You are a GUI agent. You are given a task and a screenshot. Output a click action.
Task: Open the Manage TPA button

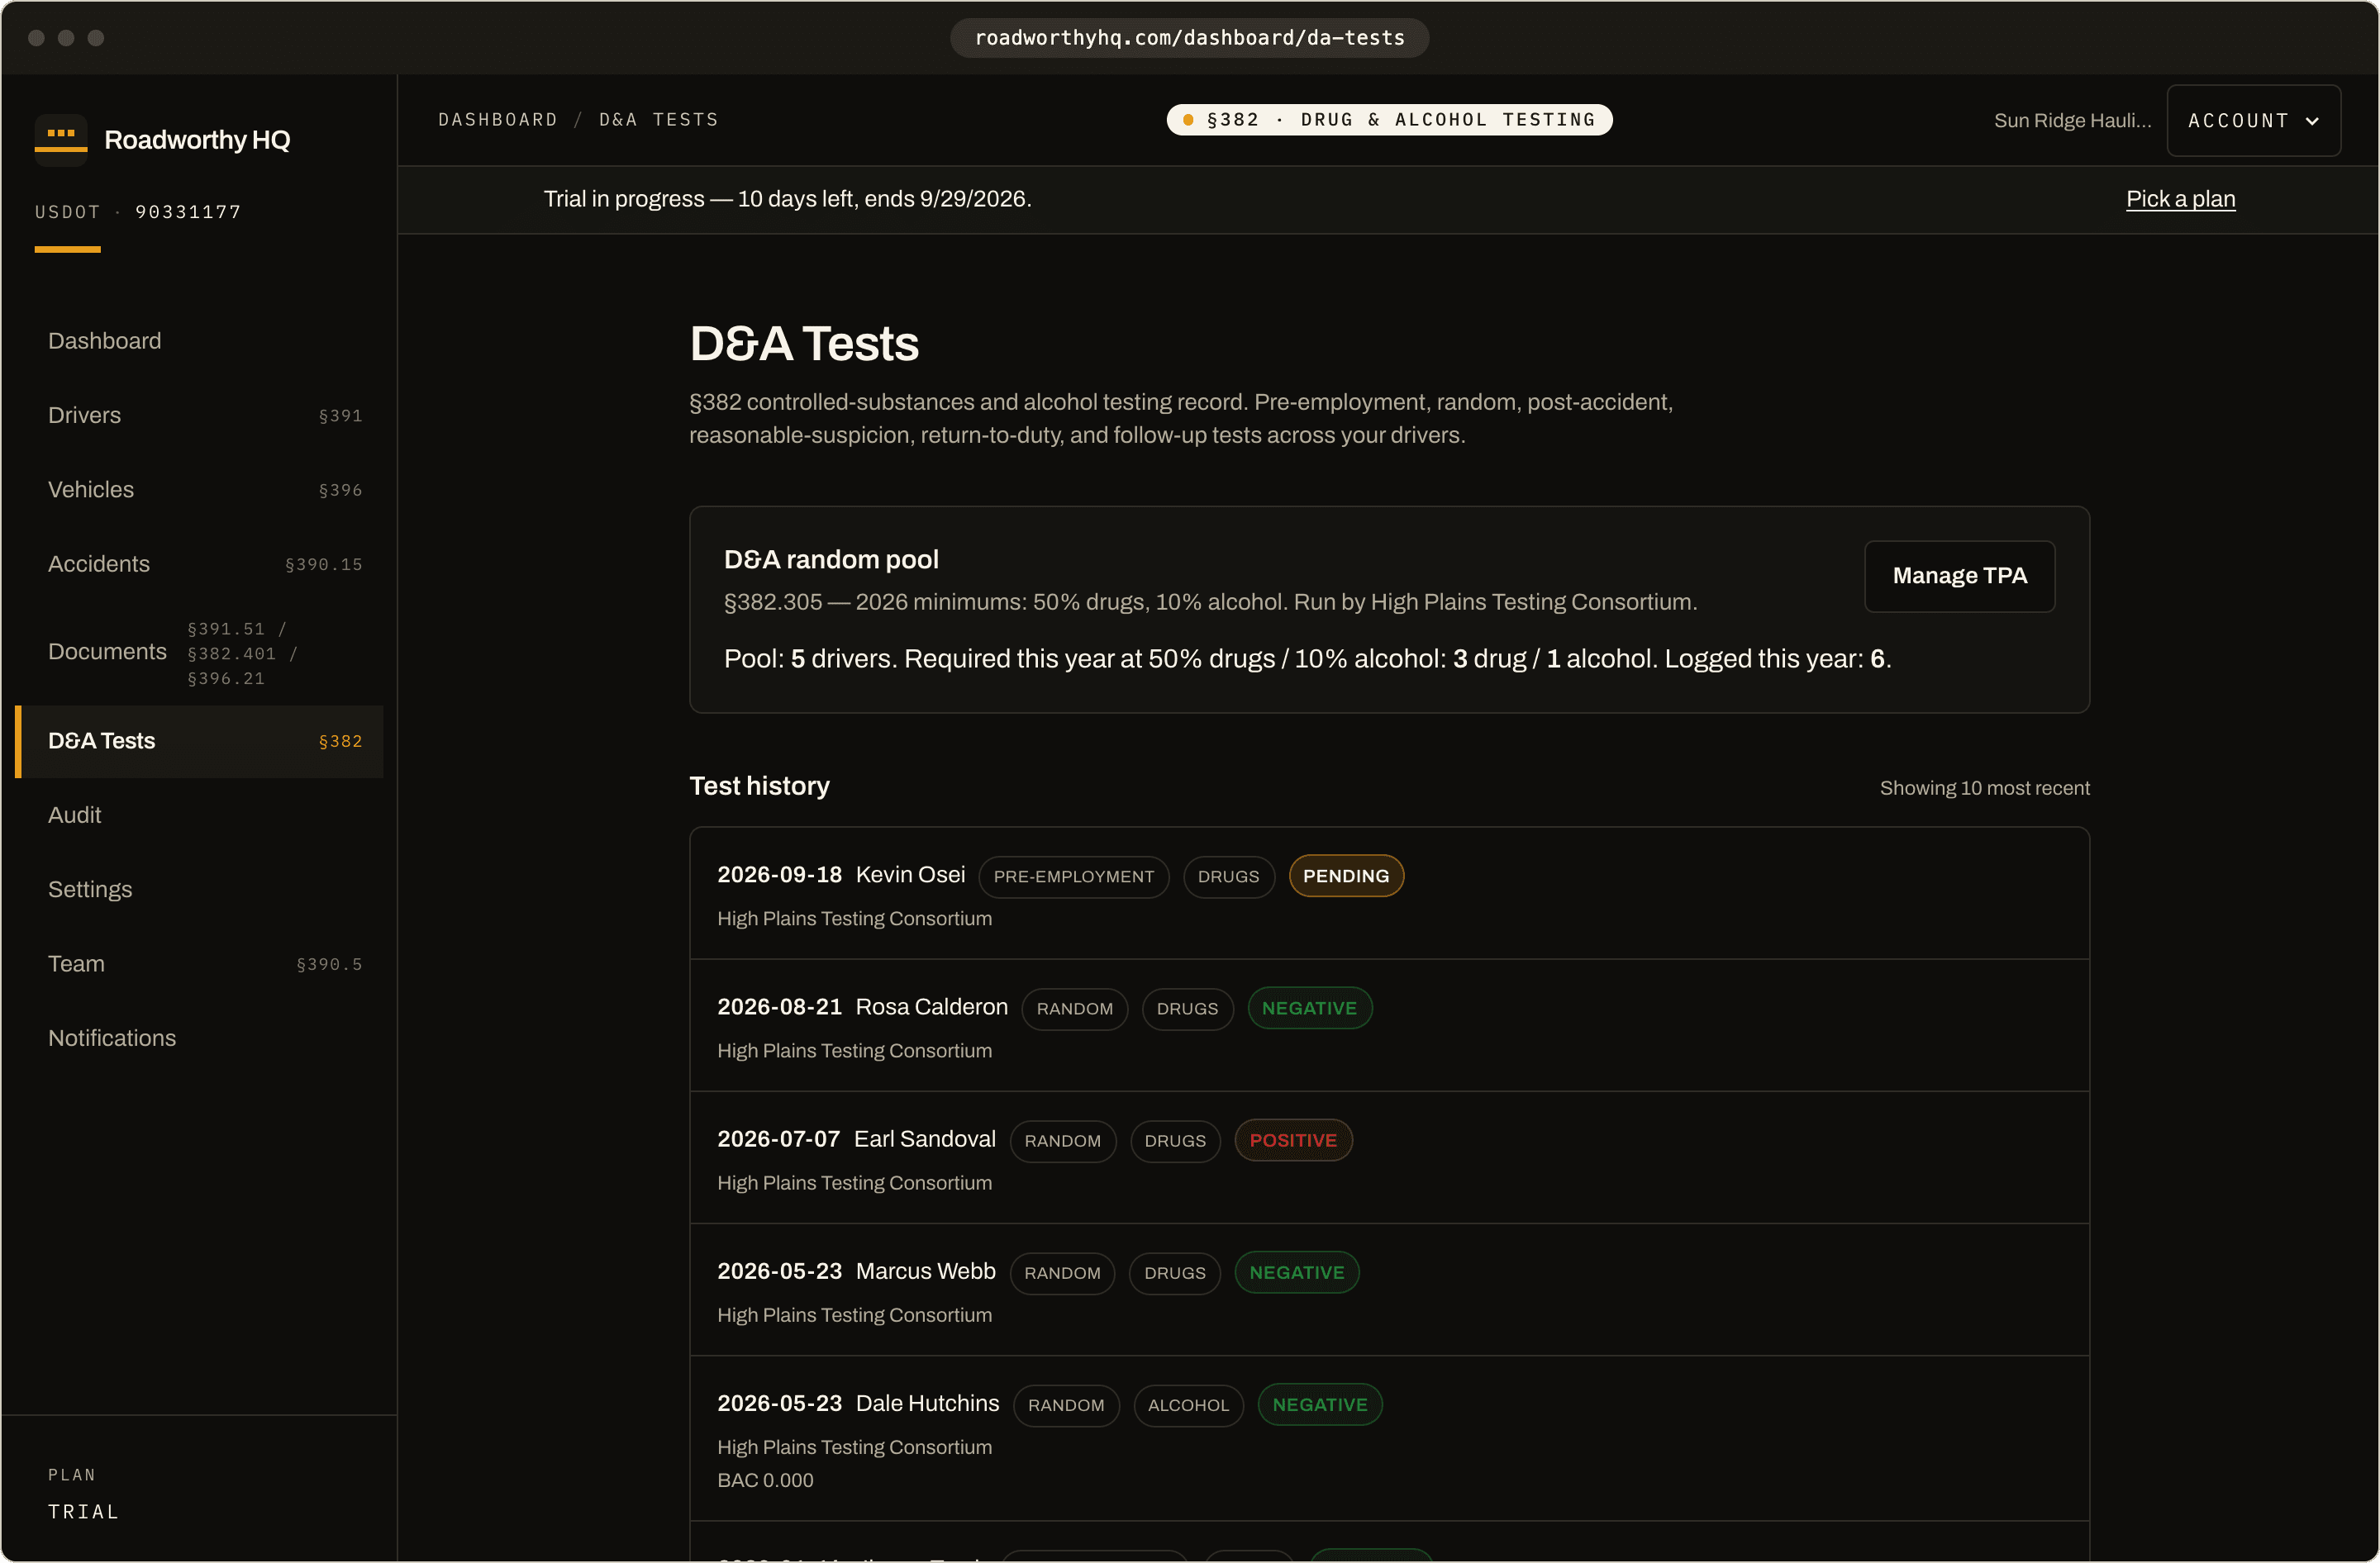pos(1959,576)
